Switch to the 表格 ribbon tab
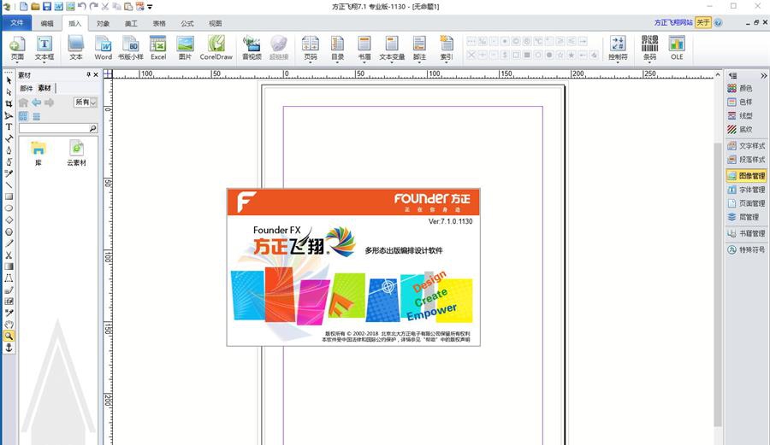Screen dimensions: 770x445 pyautogui.click(x=159, y=23)
